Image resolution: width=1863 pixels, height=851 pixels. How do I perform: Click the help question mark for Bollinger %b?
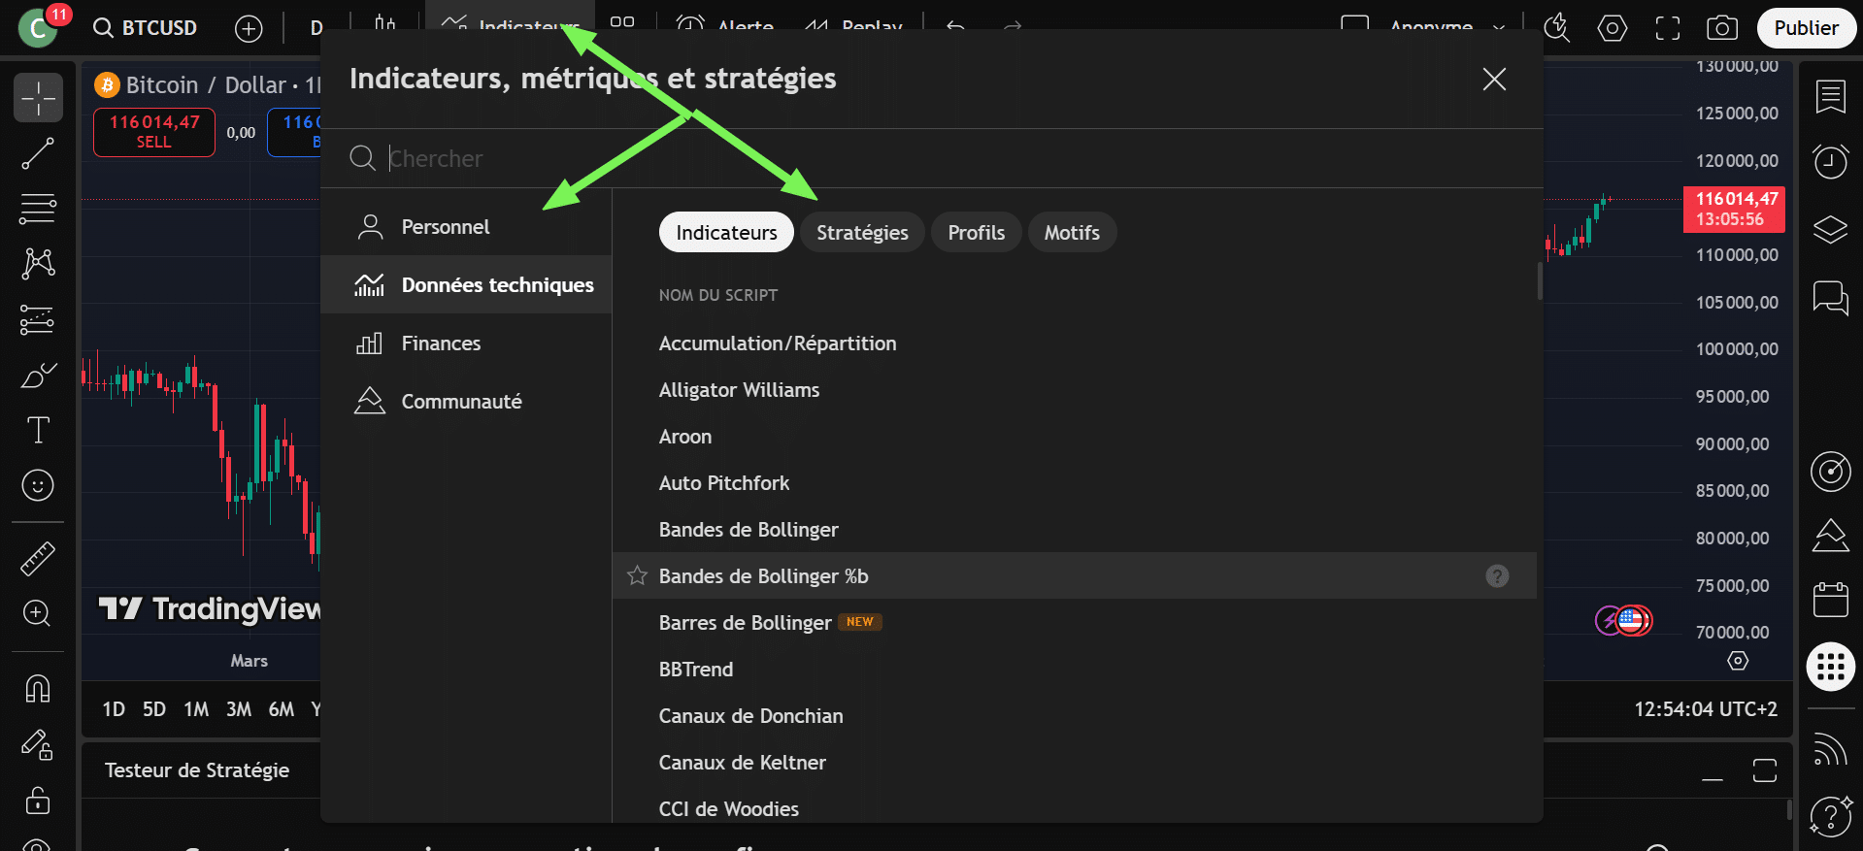pos(1497,576)
